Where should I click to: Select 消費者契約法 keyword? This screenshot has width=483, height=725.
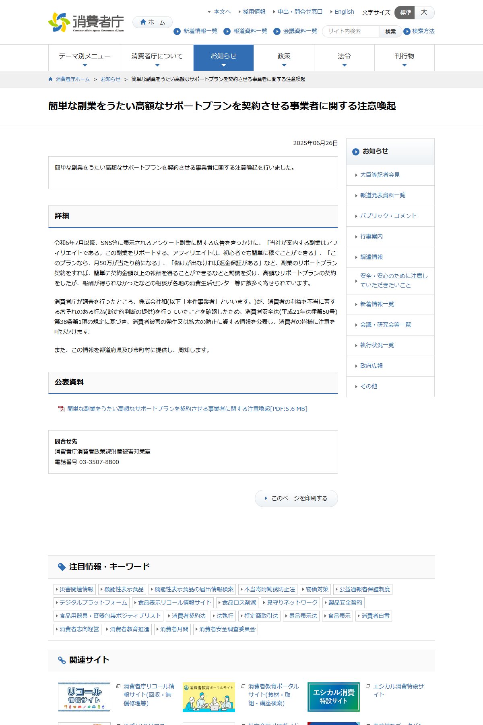pos(187,616)
